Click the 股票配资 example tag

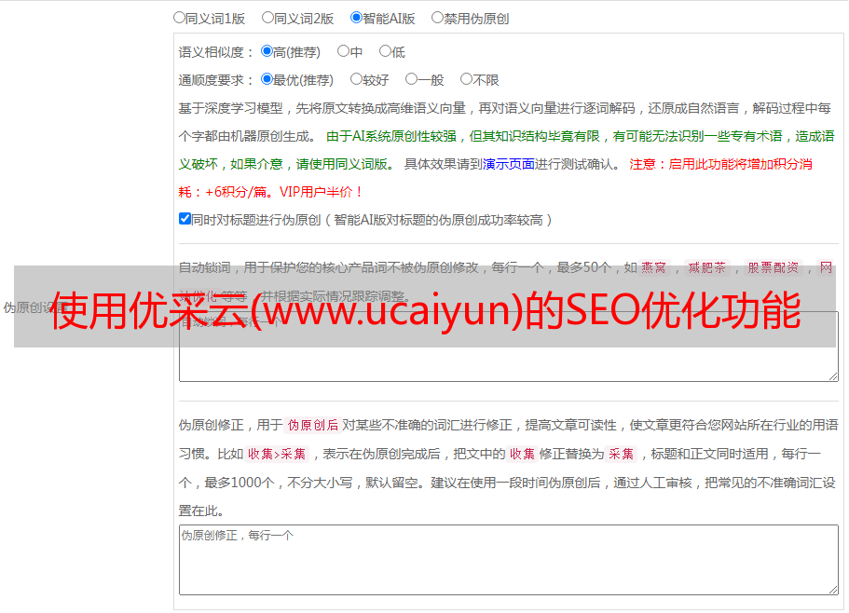774,267
